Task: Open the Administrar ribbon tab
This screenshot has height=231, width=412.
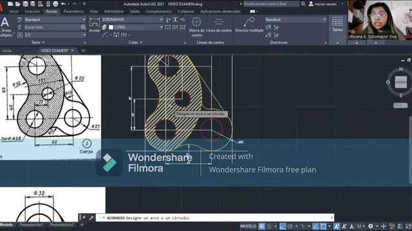Action: [114, 12]
